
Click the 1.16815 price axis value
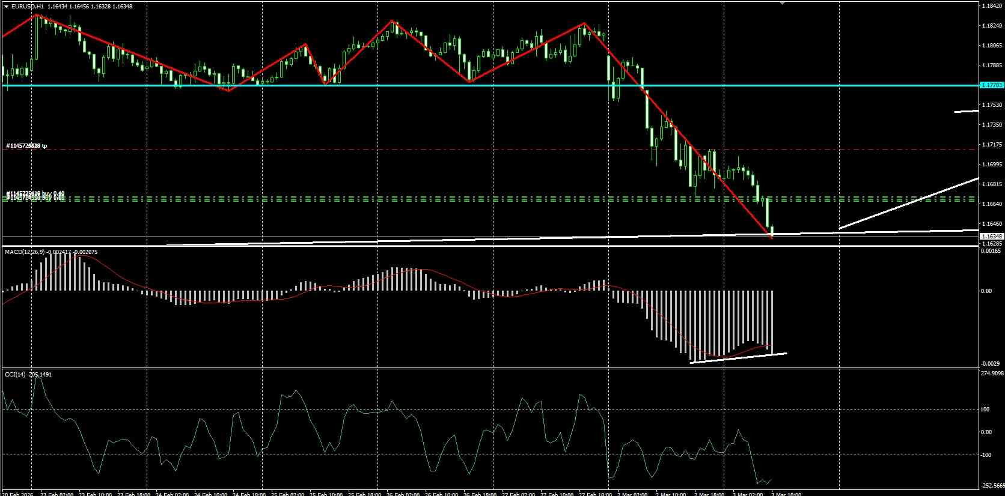(x=992, y=184)
